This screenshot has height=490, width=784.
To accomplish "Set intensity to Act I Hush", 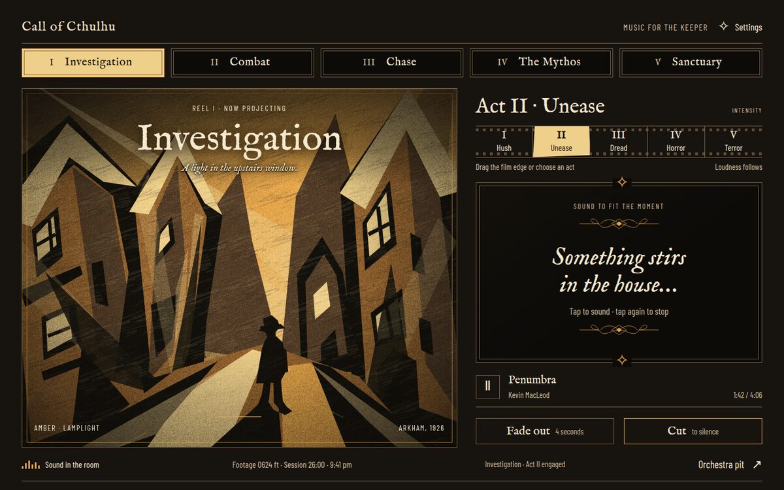I will coord(504,142).
